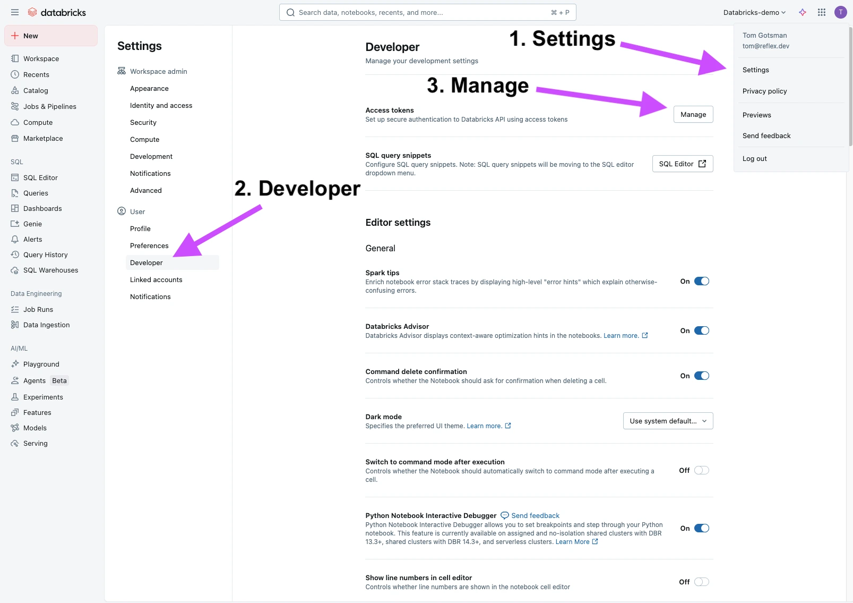Screen dimensions: 853x603
Task: Open Catalog from the sidebar
Action: coord(36,91)
